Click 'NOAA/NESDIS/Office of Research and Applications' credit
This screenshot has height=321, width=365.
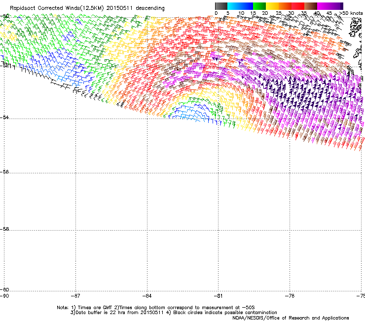point(291,318)
